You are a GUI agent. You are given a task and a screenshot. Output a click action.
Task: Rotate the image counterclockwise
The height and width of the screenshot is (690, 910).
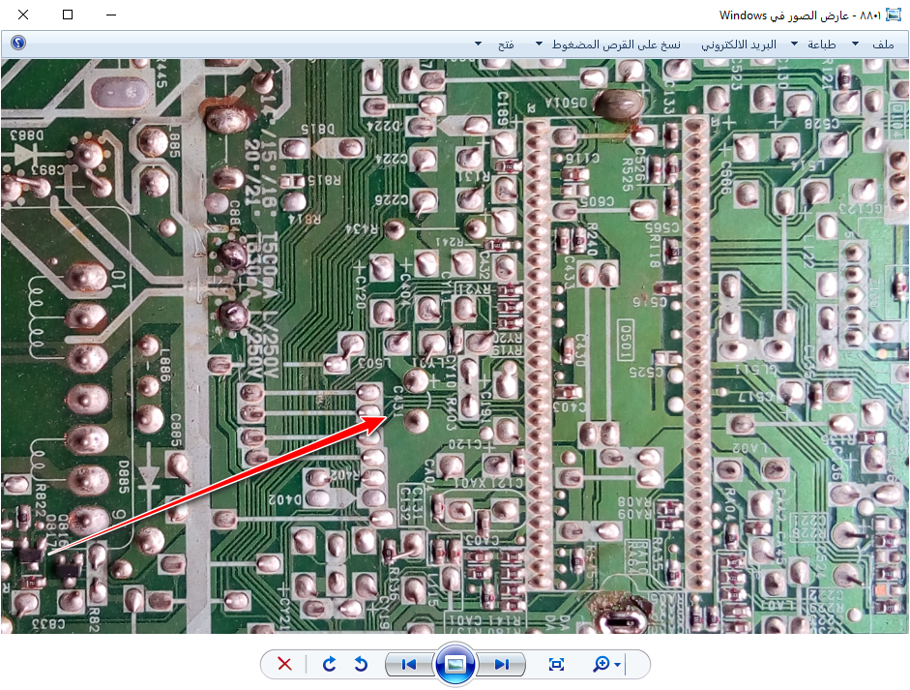(361, 664)
